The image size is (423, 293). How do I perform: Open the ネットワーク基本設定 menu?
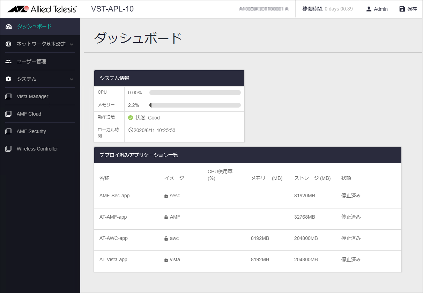click(x=40, y=44)
